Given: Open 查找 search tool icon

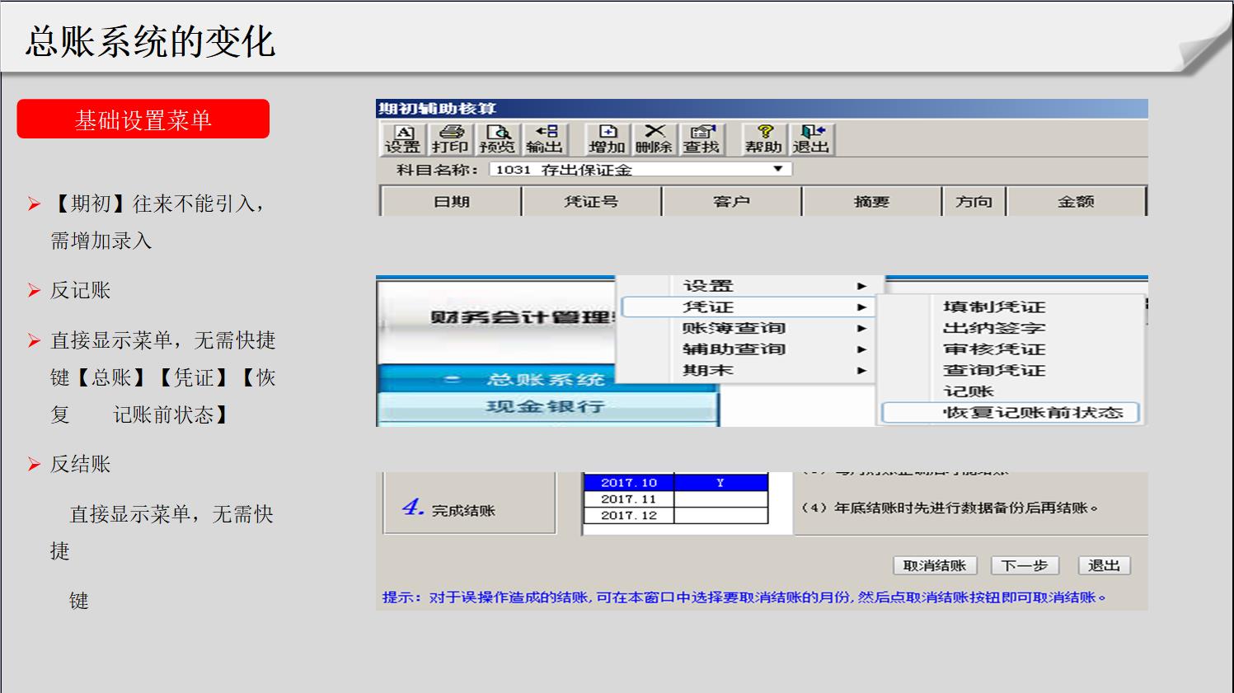Looking at the screenshot, I should [x=701, y=139].
